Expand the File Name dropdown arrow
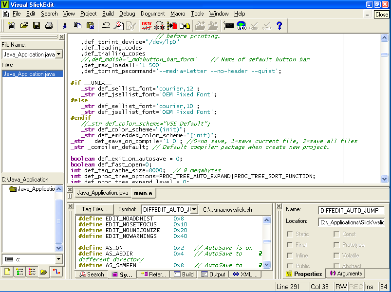 [x=58, y=54]
